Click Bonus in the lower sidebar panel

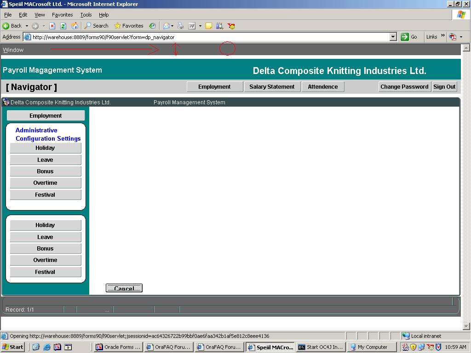click(x=46, y=249)
